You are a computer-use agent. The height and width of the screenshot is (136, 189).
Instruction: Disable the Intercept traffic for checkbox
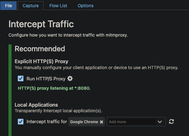tap(21, 122)
